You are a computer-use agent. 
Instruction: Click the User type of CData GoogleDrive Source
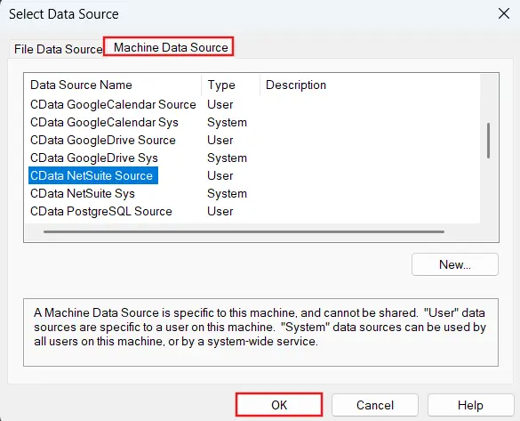coord(220,140)
